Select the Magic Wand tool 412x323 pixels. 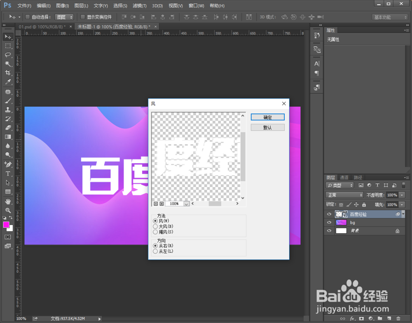(x=8, y=63)
